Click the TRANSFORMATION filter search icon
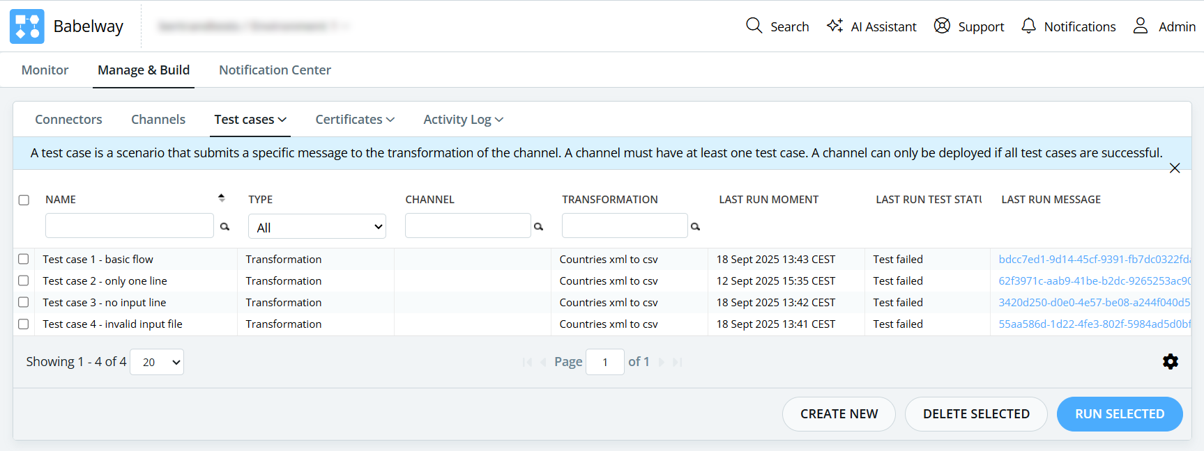 pyautogui.click(x=695, y=226)
